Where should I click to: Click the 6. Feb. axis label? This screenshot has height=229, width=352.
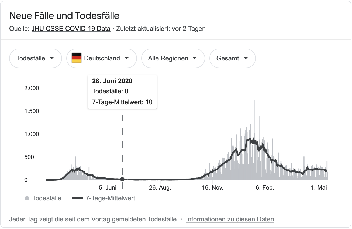coord(265,188)
